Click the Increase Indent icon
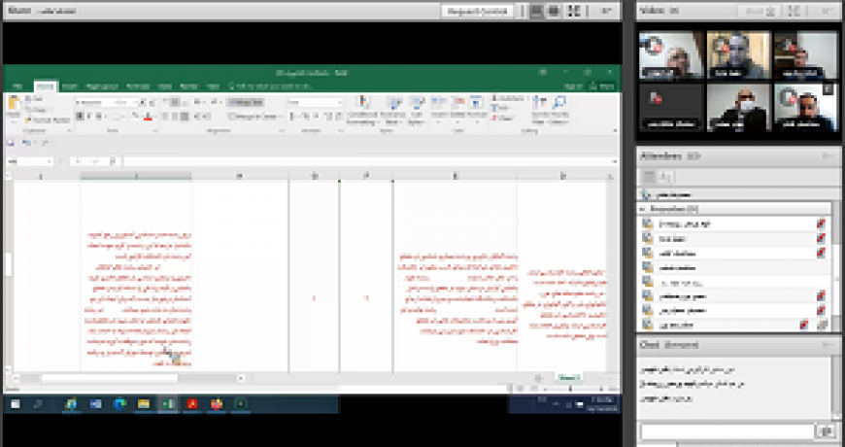 pos(207,117)
